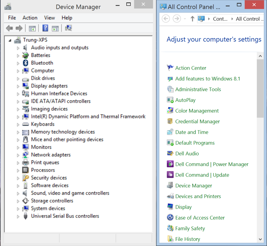Expand the Monitors node

[18, 147]
